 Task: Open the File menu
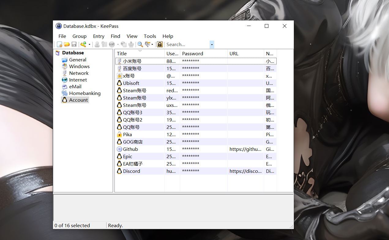(x=62, y=36)
